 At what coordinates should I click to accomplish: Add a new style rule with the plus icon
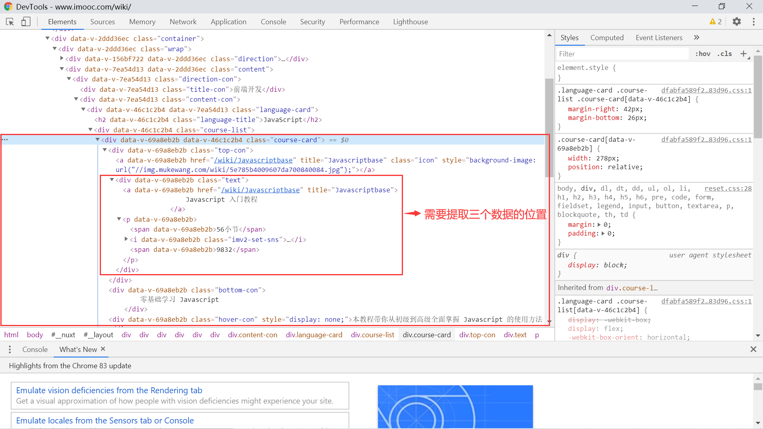point(744,54)
